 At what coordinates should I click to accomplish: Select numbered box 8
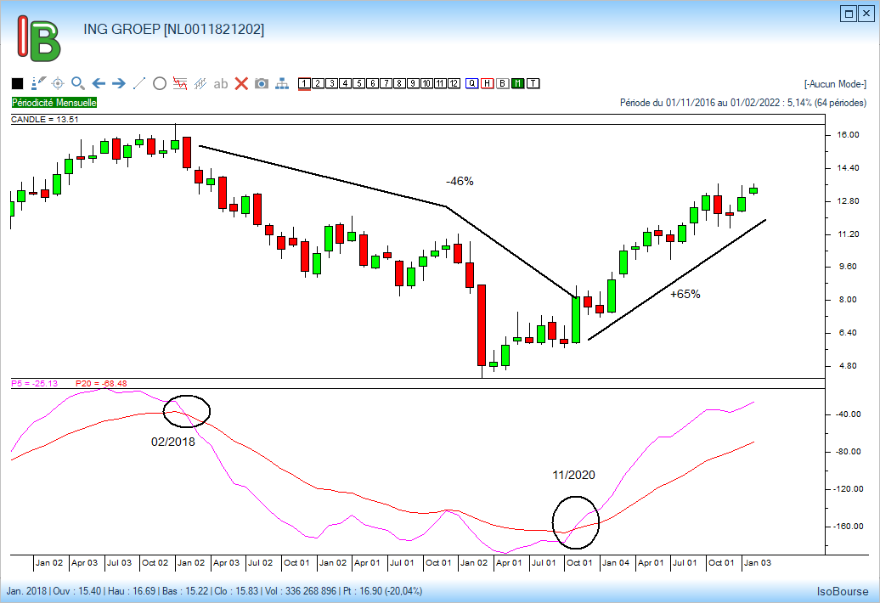coord(399,83)
